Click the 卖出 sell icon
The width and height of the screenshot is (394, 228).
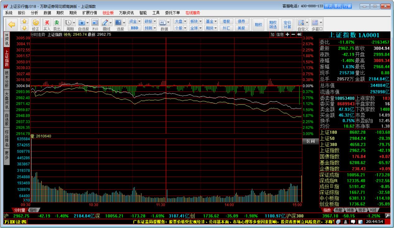(57, 23)
